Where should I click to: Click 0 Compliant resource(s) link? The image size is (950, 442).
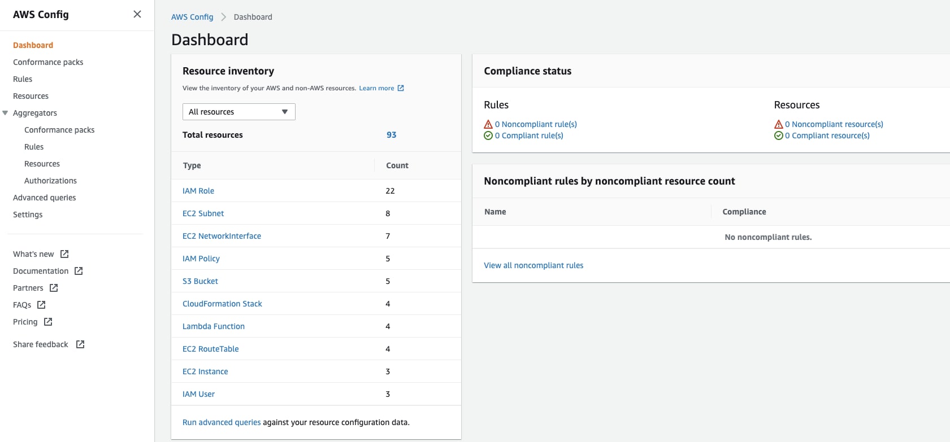(x=827, y=135)
